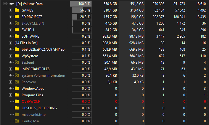Image resolution: width=209 pixels, height=125 pixels.
Task: Click the 56,3 % bar for GAMES
Action: [x=82, y=10]
